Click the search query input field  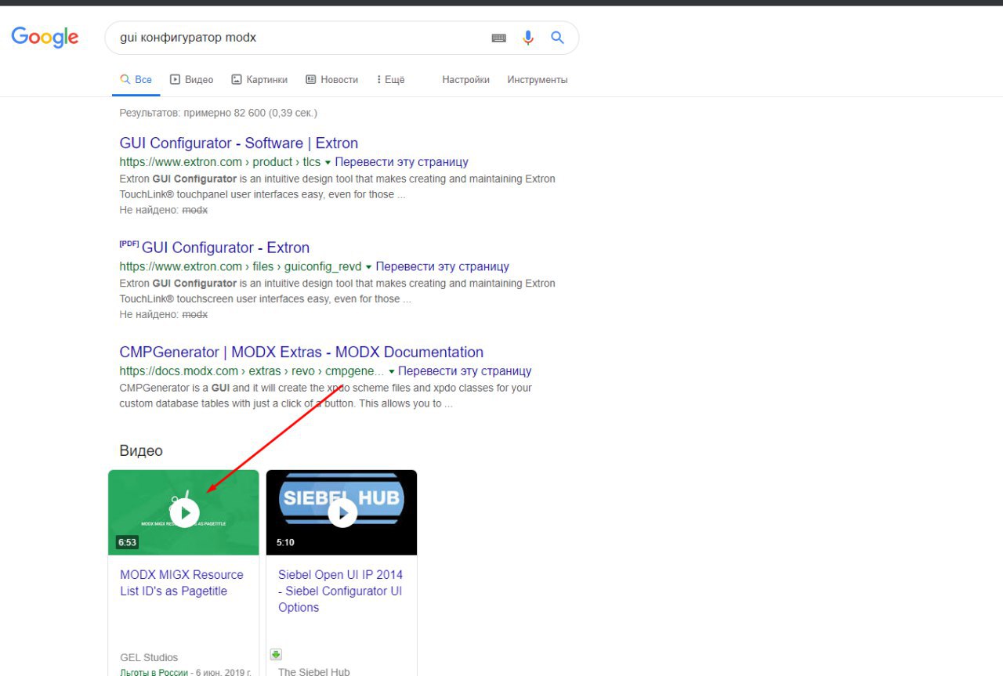tap(298, 38)
